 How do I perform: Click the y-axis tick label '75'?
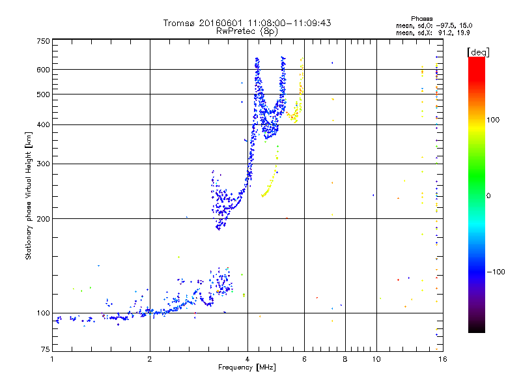coord(46,349)
